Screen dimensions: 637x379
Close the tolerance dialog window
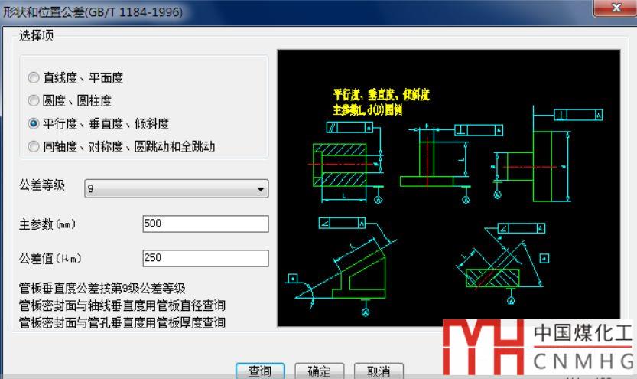(616, 8)
